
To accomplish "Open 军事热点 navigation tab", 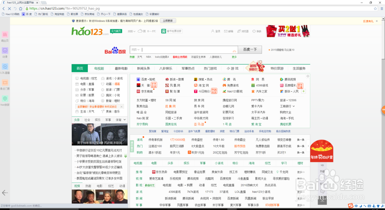I will 188,68.
